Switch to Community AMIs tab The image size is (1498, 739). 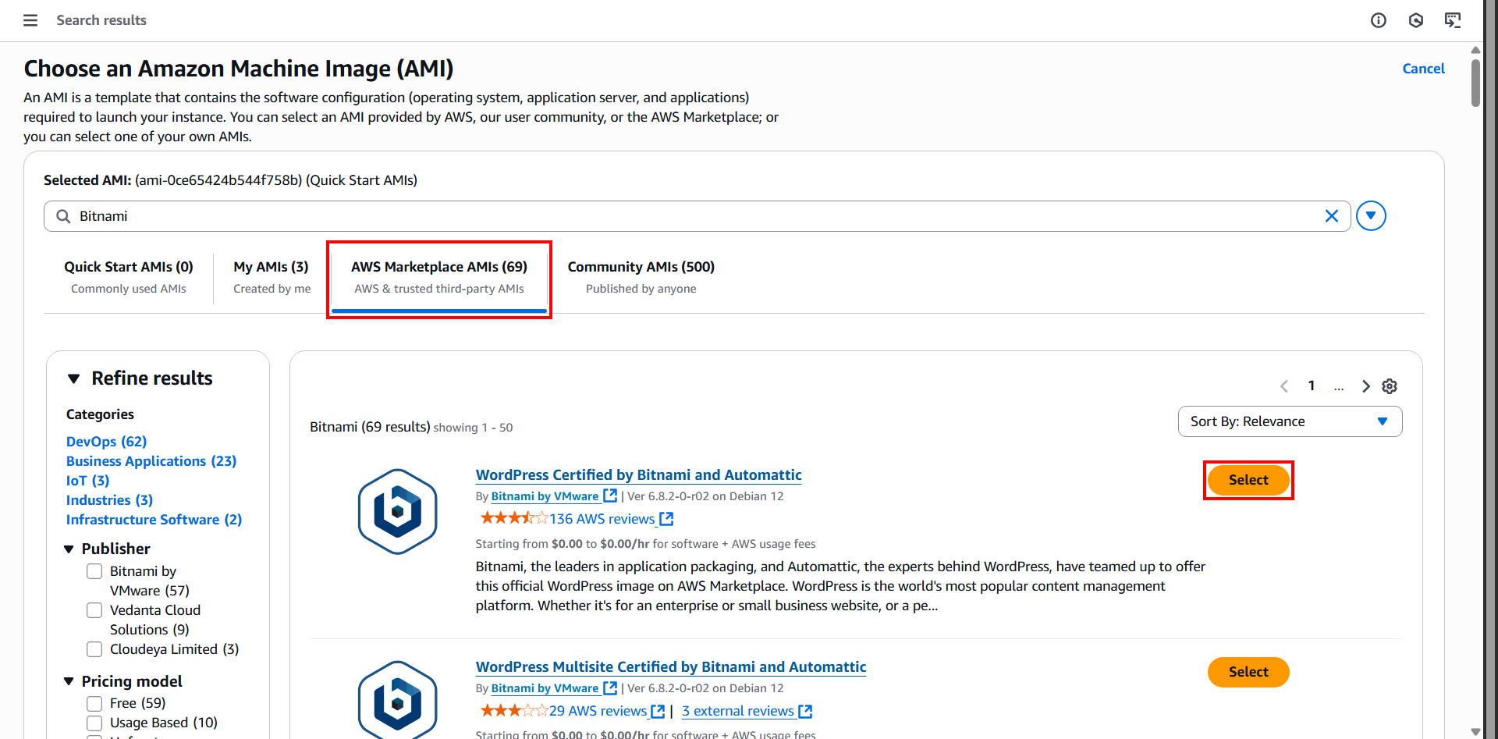coord(641,277)
